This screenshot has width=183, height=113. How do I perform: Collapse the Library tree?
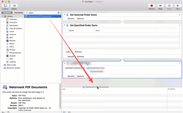pos(2,16)
